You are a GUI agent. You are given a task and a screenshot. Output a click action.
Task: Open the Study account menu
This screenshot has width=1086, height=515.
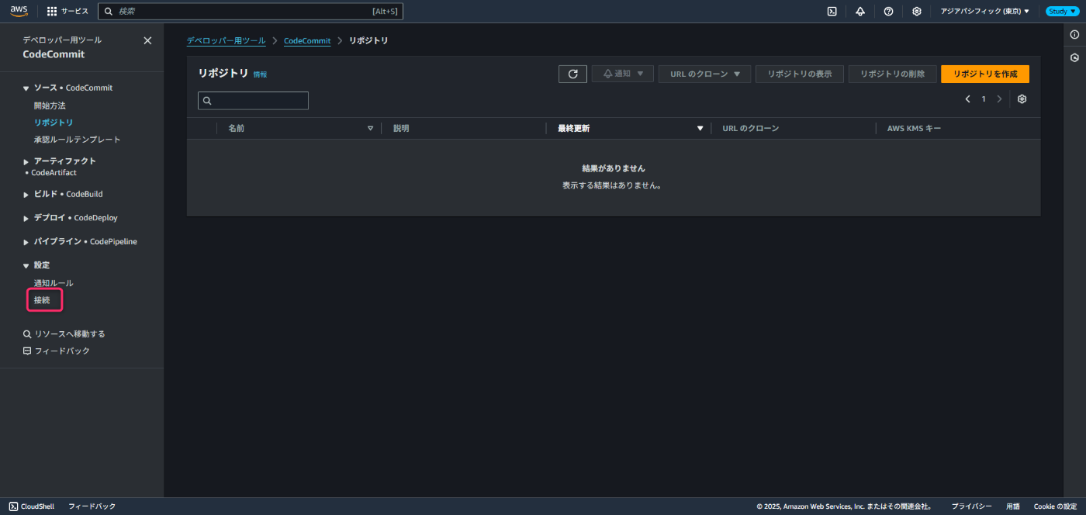click(1062, 12)
